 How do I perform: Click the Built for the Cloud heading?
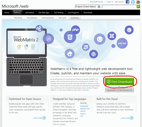(107, 99)
